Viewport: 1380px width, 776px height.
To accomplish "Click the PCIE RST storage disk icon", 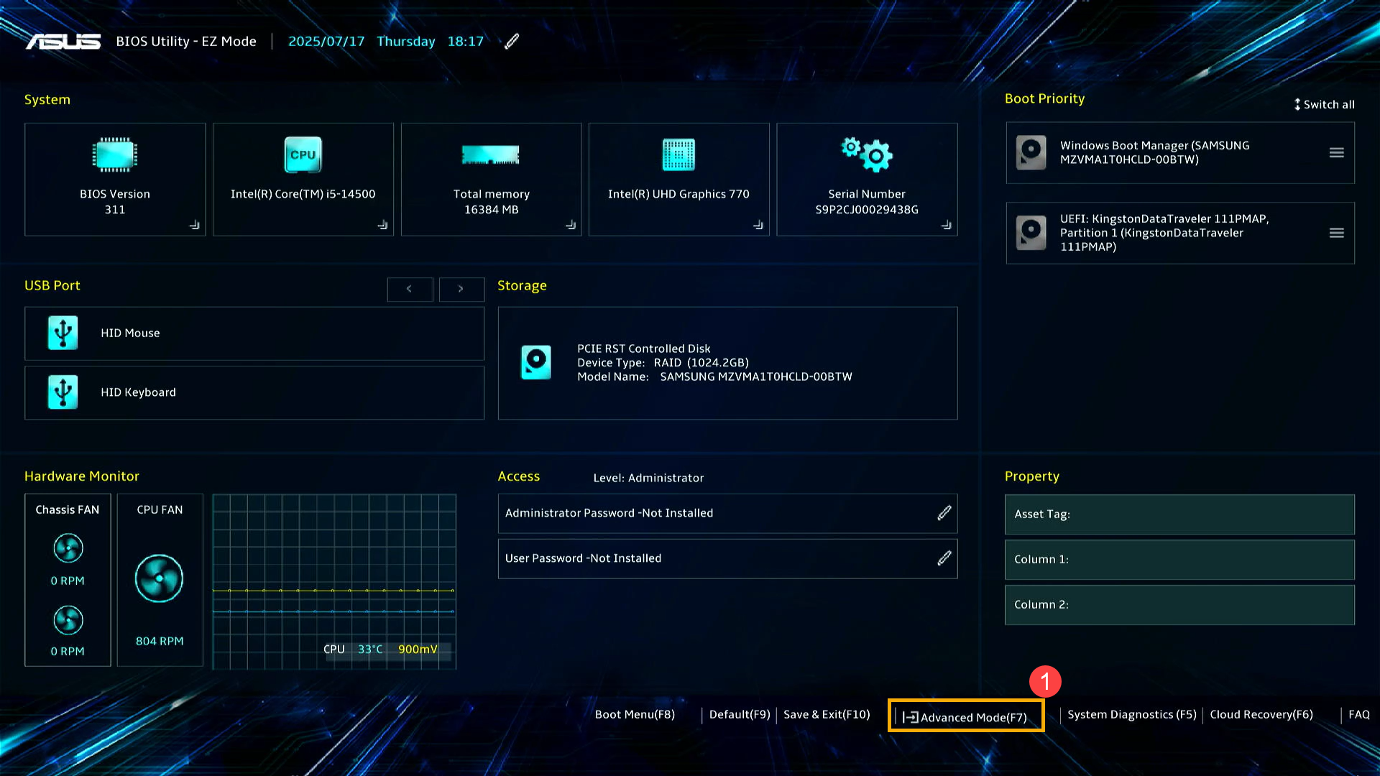I will click(536, 363).
